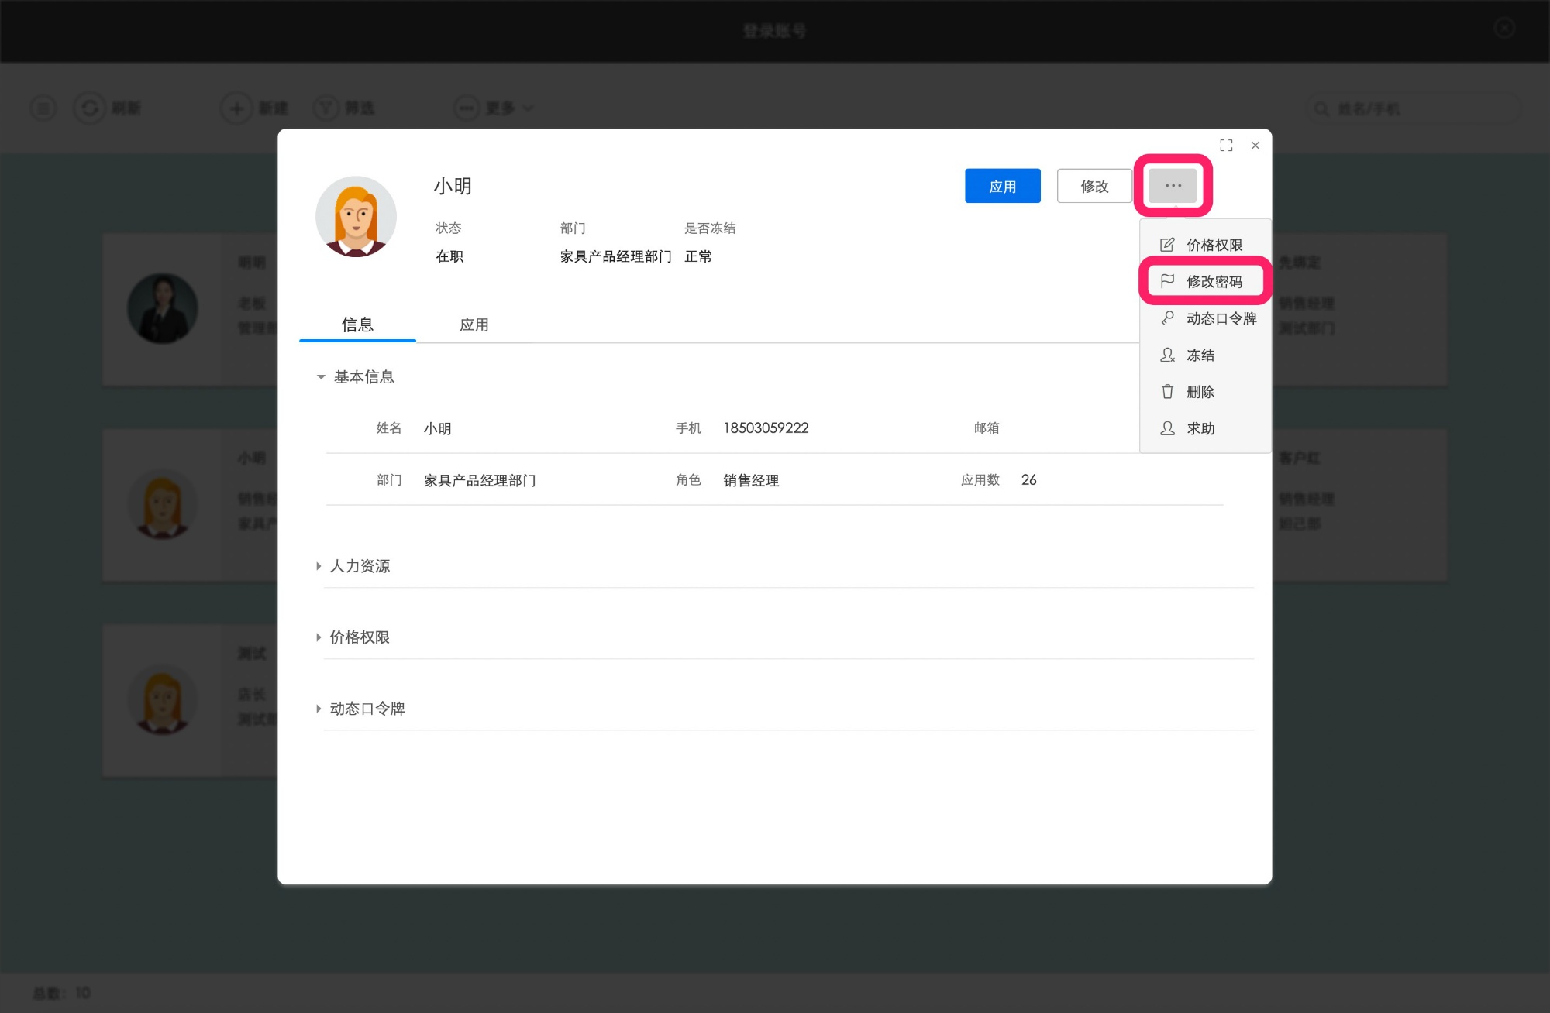
Task: Click the 修改 button
Action: 1094,186
